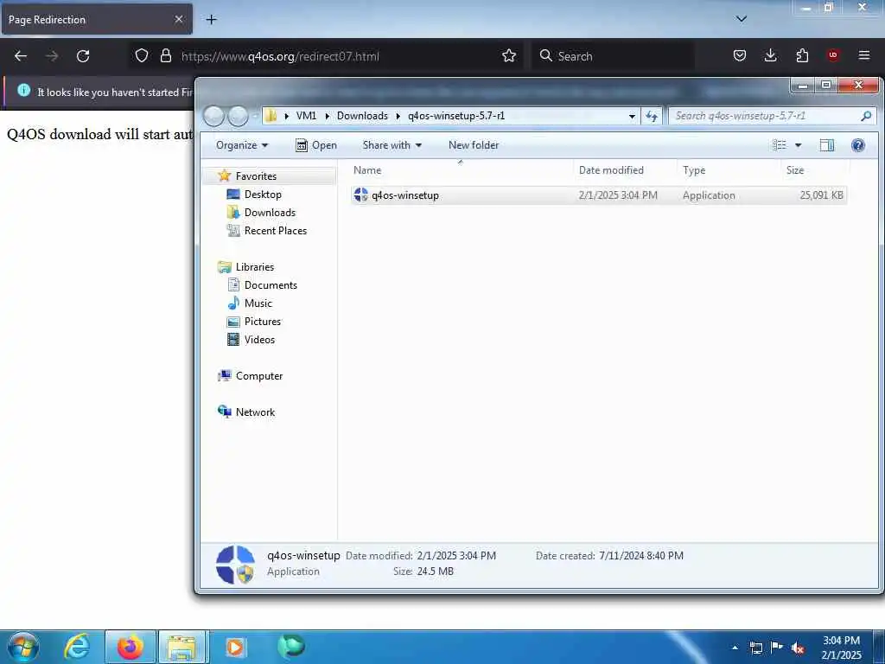Viewport: 885px width, 664px height.
Task: Select the q4os-winsetup application file
Action: tap(598, 195)
